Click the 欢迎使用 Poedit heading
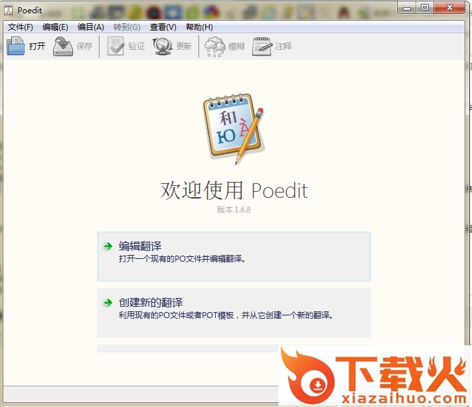The image size is (472, 407). (234, 191)
